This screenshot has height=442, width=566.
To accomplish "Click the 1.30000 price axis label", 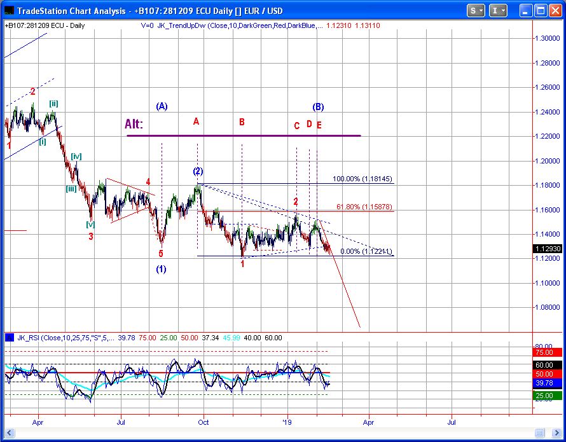I will tap(548, 38).
